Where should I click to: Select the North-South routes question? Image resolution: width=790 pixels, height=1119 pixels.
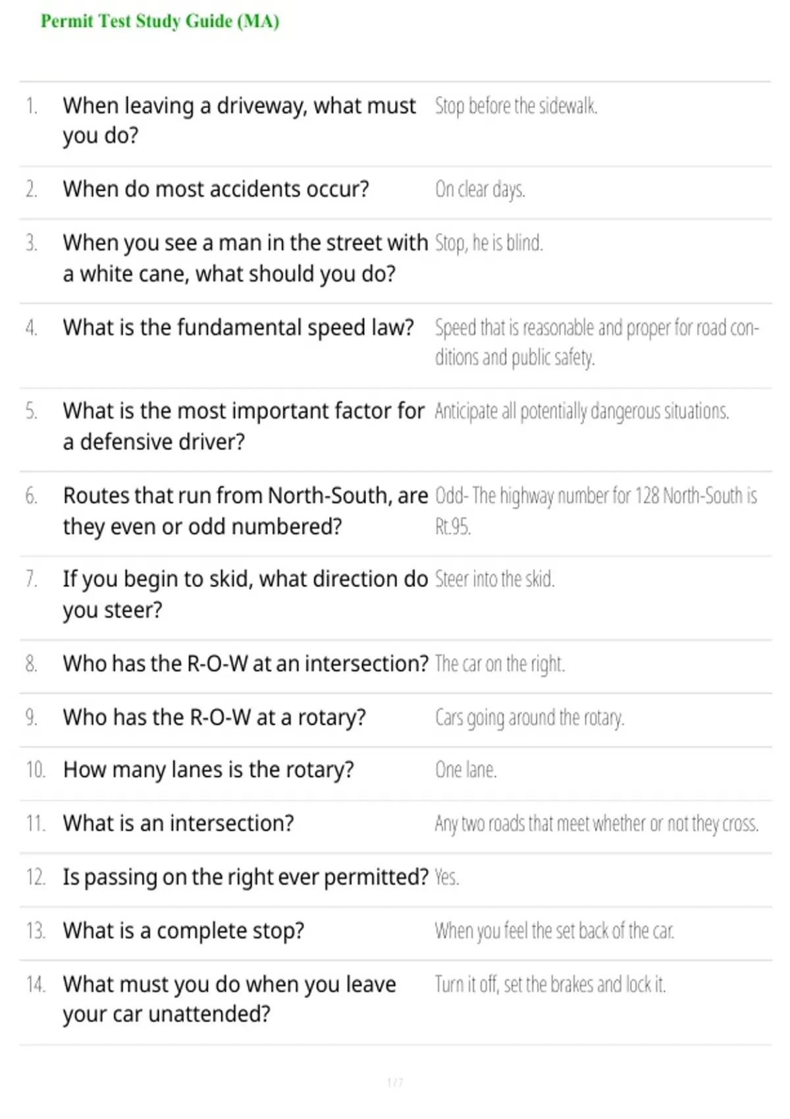pos(246,511)
